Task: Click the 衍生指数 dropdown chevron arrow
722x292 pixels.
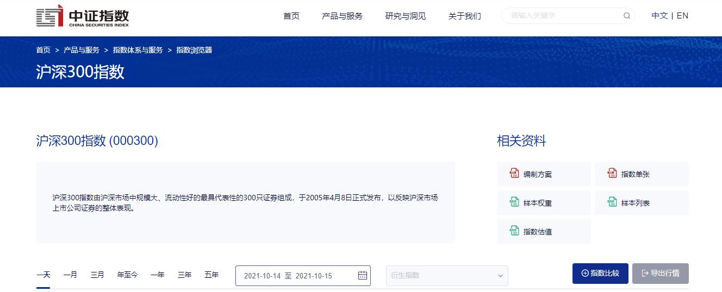Action: click(x=500, y=276)
